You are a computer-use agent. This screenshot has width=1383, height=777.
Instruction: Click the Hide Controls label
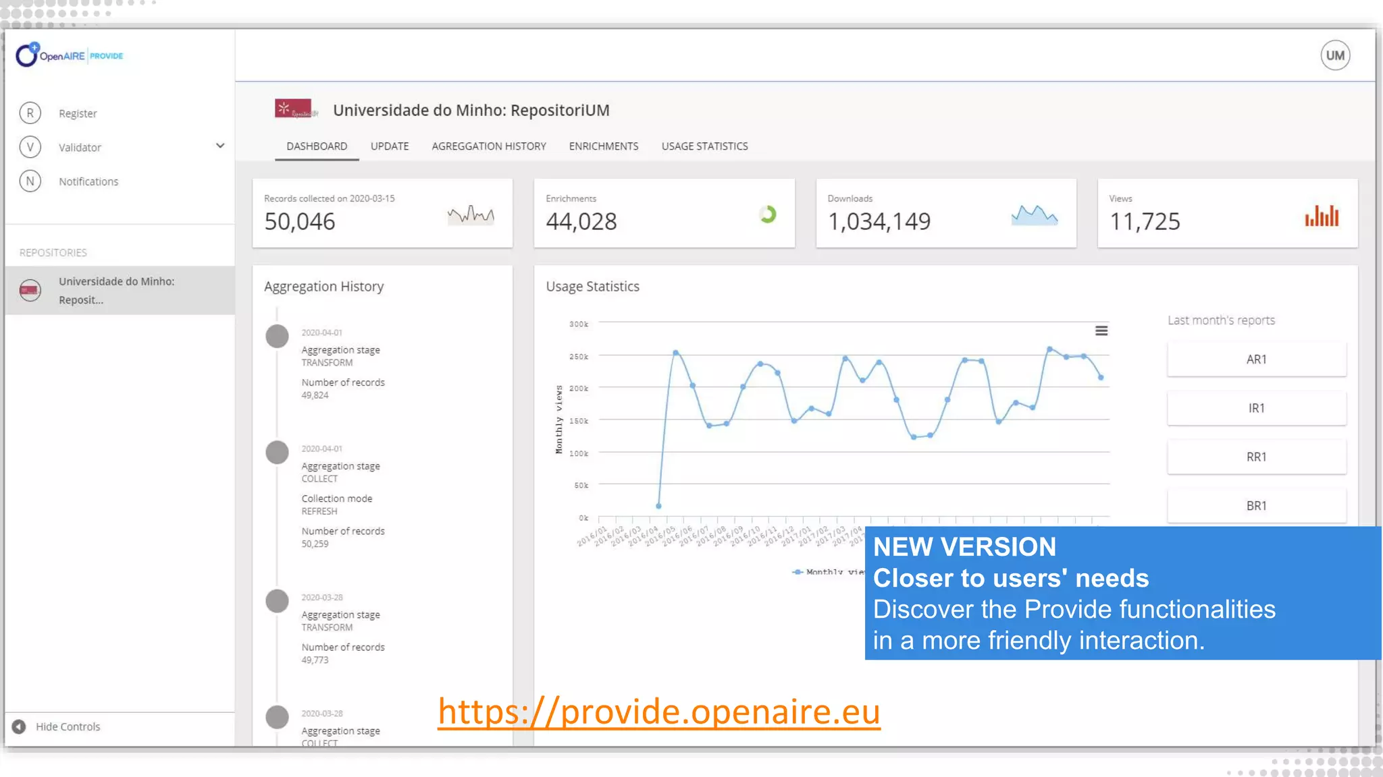68,726
